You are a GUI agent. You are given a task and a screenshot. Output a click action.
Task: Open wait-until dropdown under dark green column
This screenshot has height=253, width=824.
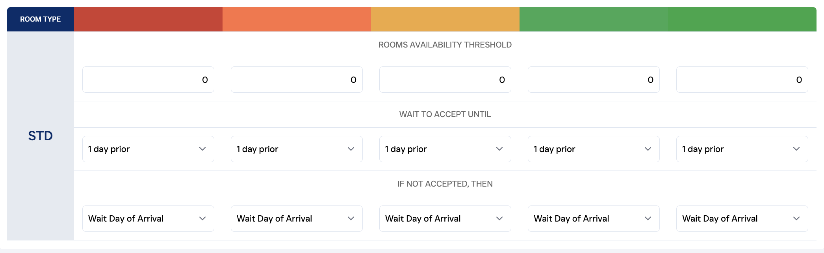[742, 149]
